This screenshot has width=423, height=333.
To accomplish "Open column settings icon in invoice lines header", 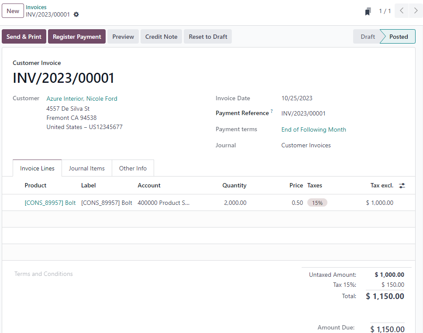I will pyautogui.click(x=402, y=186).
